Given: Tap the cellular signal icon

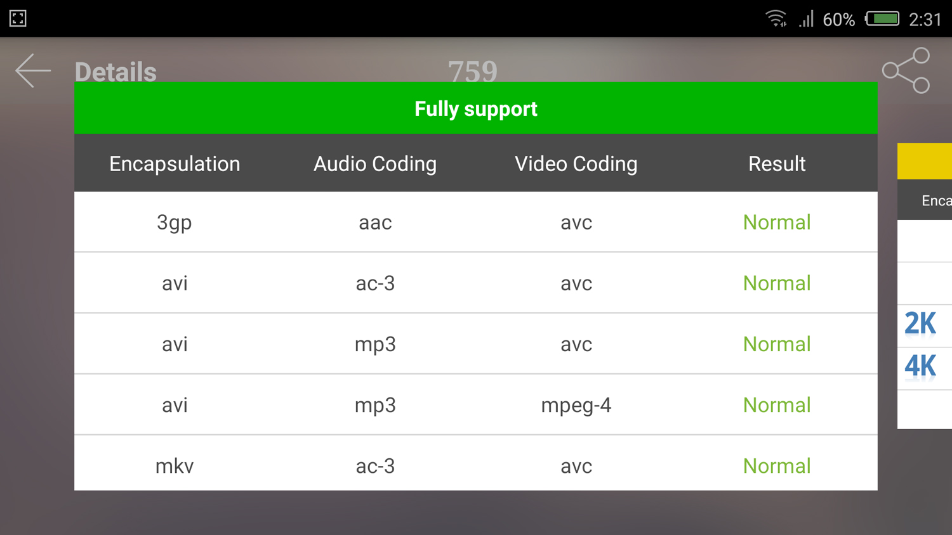Looking at the screenshot, I should [x=806, y=19].
